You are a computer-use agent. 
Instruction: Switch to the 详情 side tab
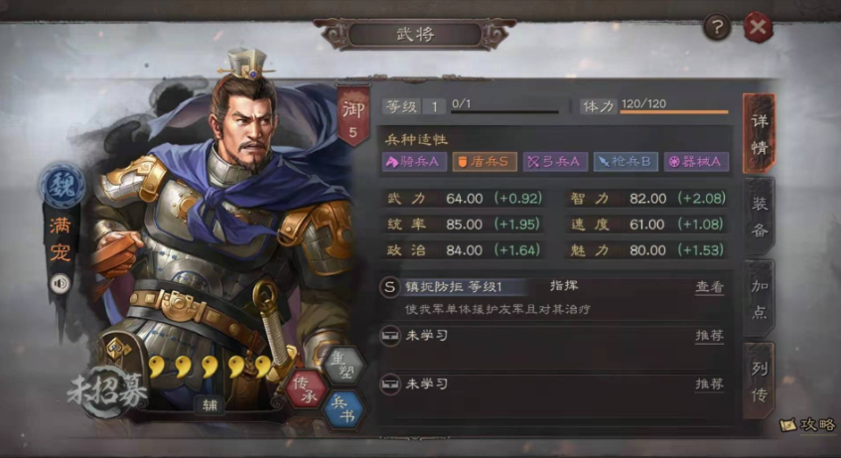coord(759,134)
